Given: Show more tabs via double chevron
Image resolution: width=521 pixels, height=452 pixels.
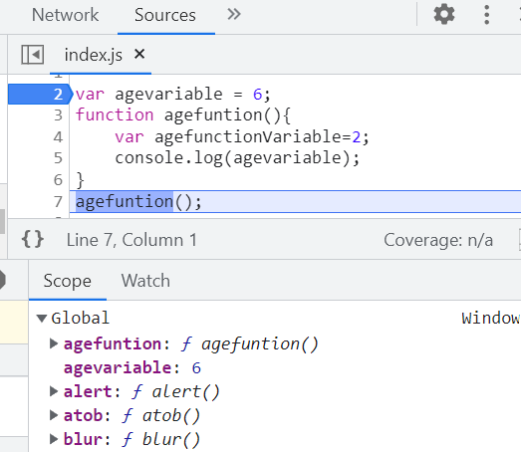Looking at the screenshot, I should click(234, 15).
